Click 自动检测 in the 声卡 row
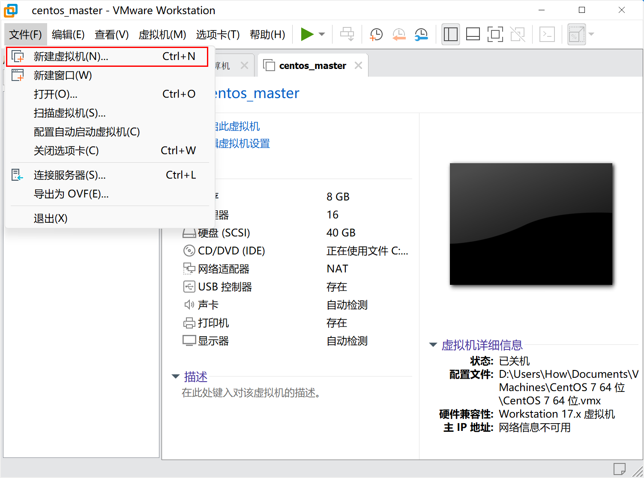Image resolution: width=644 pixels, height=478 pixels. (x=347, y=305)
